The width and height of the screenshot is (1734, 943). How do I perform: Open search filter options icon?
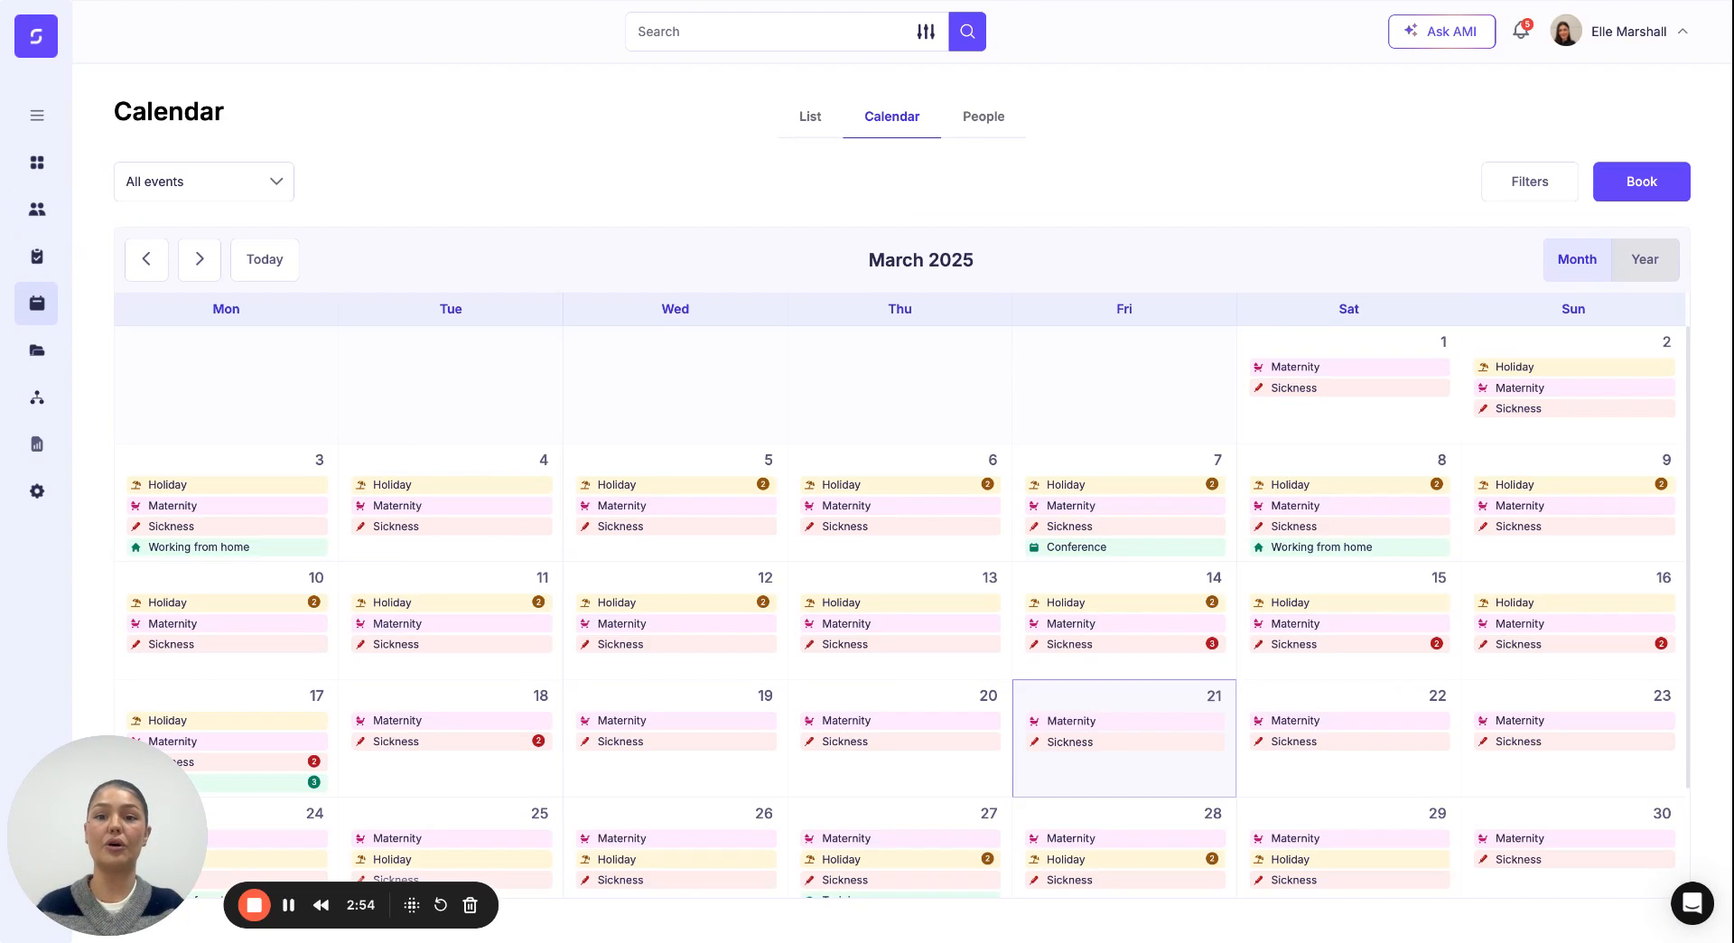(926, 31)
